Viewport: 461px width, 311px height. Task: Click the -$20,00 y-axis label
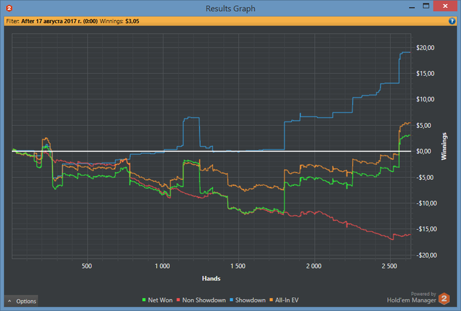(x=427, y=255)
